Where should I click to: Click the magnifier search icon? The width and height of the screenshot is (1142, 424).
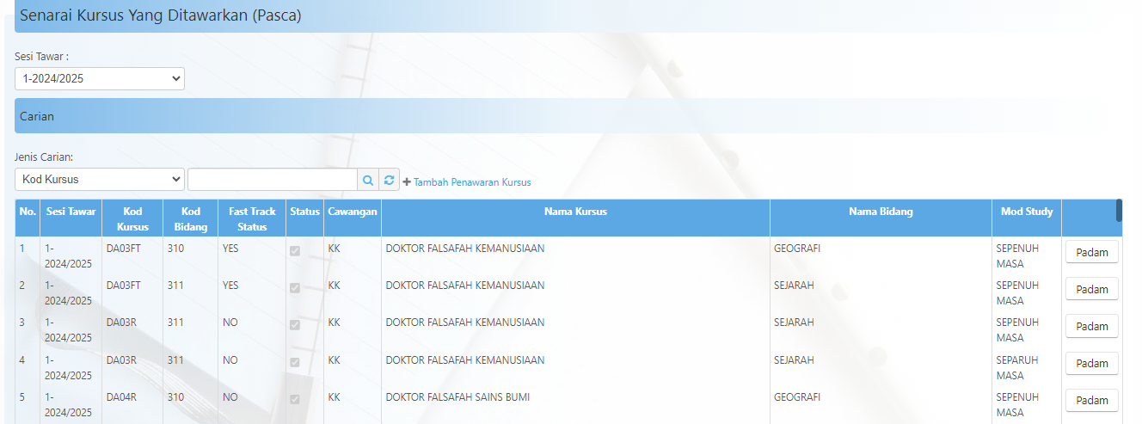click(x=368, y=180)
